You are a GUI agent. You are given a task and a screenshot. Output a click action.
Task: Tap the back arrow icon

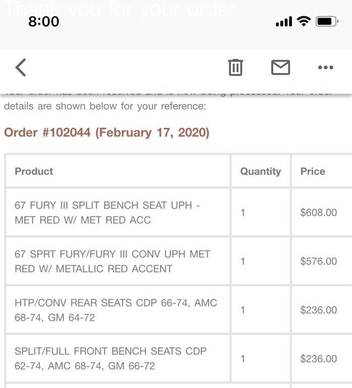(21, 67)
